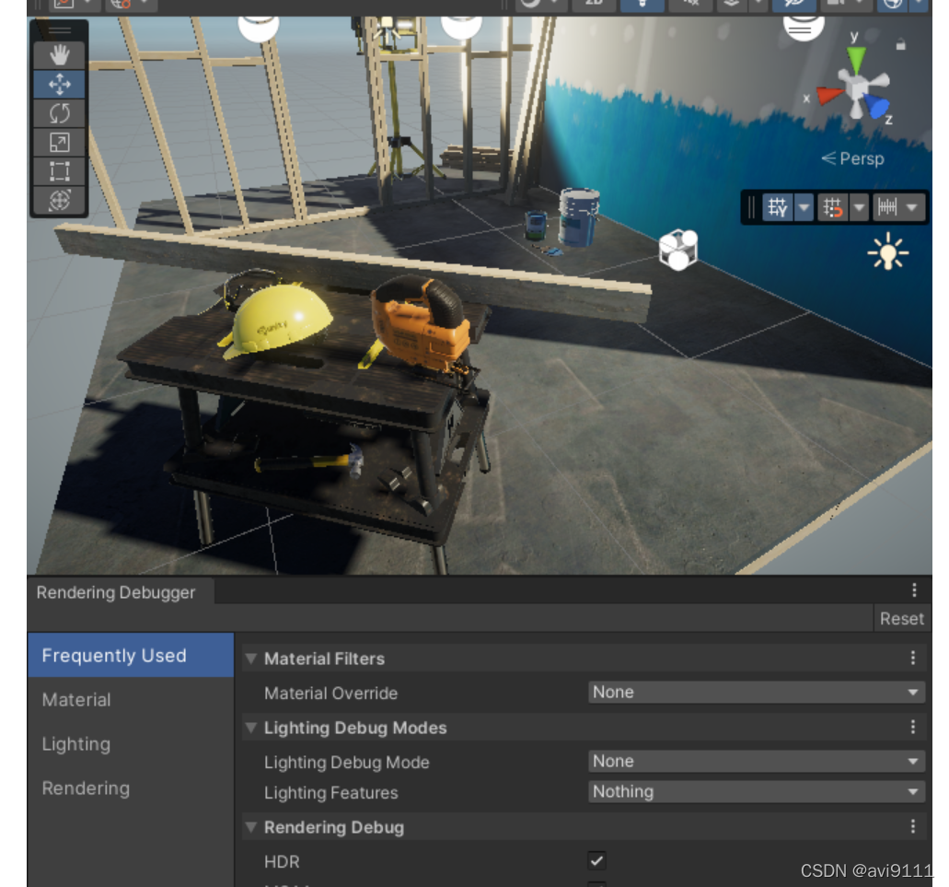Switch to the Lighting tab
The image size is (949, 887).
pyautogui.click(x=76, y=743)
